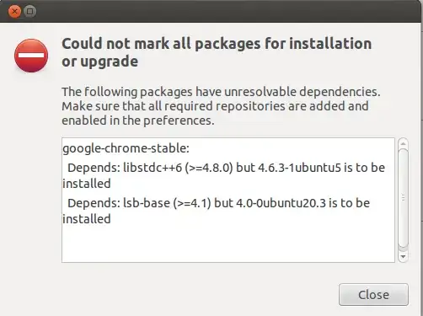Click the scrollbar up arrow
The image size is (423, 316).
[x=403, y=143]
